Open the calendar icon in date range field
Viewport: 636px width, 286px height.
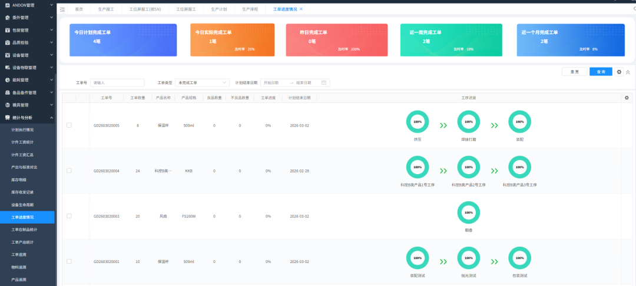tap(324, 82)
